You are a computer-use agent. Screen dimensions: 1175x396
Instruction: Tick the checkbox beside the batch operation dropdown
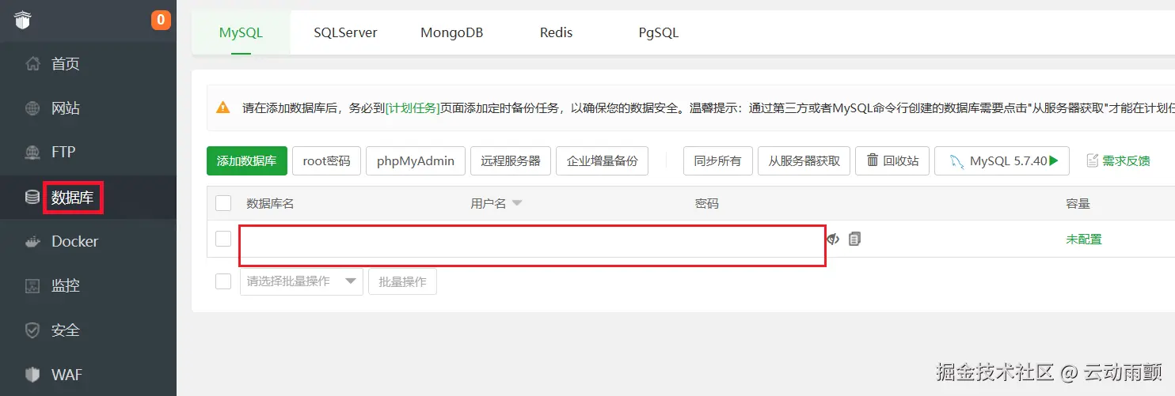coord(223,281)
